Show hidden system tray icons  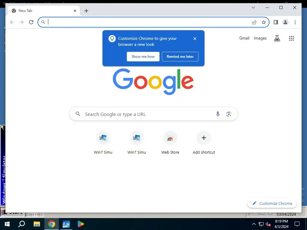(x=254, y=224)
